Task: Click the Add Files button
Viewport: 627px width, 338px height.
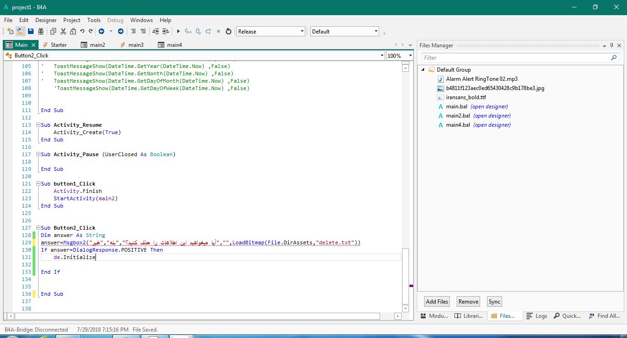Action: (x=437, y=302)
